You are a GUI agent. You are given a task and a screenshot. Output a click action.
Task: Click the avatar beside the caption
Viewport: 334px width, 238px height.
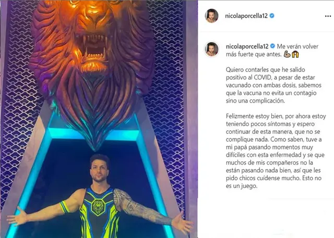[211, 49]
